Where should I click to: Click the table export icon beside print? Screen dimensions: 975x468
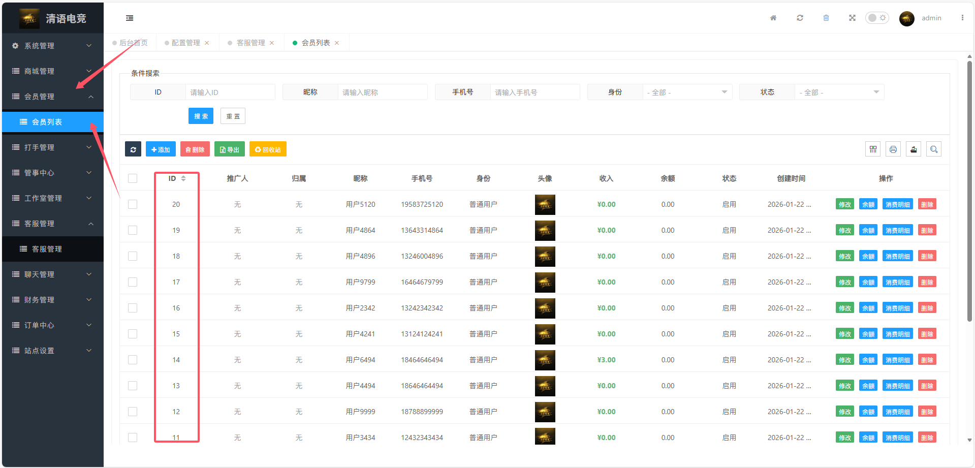[913, 149]
